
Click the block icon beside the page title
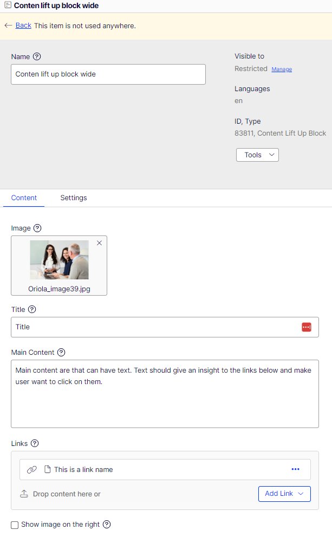8,5
